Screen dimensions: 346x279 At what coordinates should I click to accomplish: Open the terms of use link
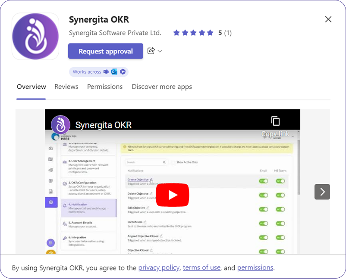tap(201, 267)
